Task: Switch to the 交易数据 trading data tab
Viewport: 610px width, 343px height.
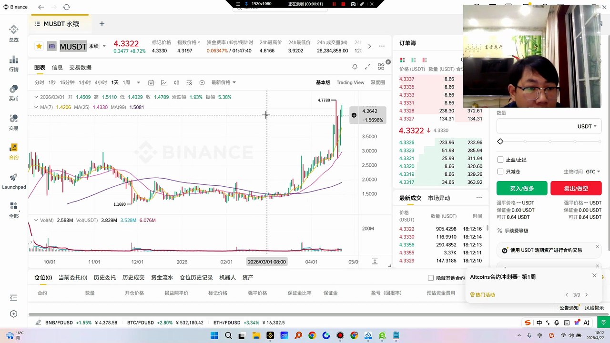Action: click(80, 68)
